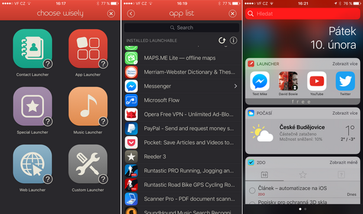Collapse 2Do widget with Zobrazit méně
The width and height of the screenshot is (363, 214).
343,163
